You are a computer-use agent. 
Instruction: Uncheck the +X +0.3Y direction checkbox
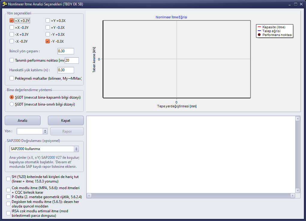(x=12, y=20)
